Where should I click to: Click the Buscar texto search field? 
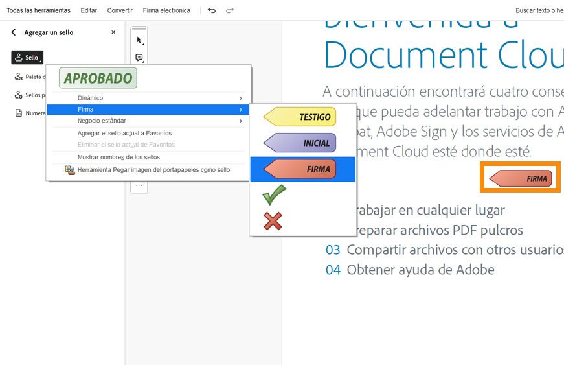coord(539,10)
